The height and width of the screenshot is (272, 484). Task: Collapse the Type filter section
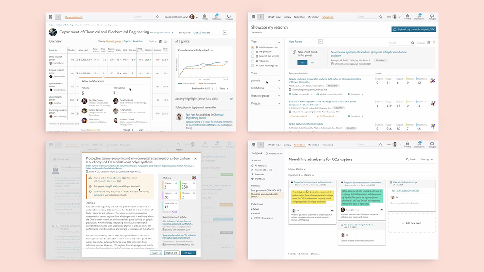click(x=279, y=42)
